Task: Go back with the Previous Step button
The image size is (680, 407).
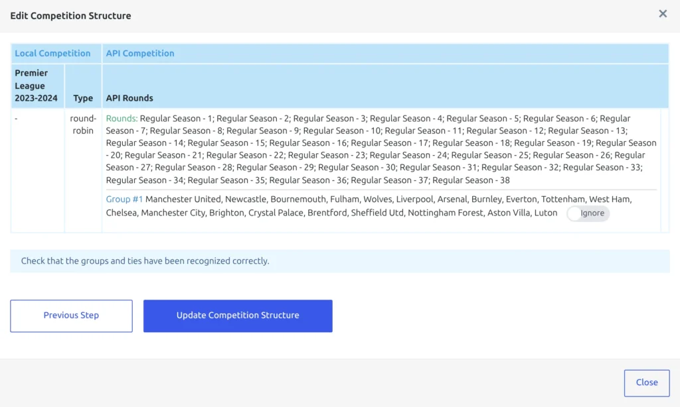Action: tap(71, 316)
